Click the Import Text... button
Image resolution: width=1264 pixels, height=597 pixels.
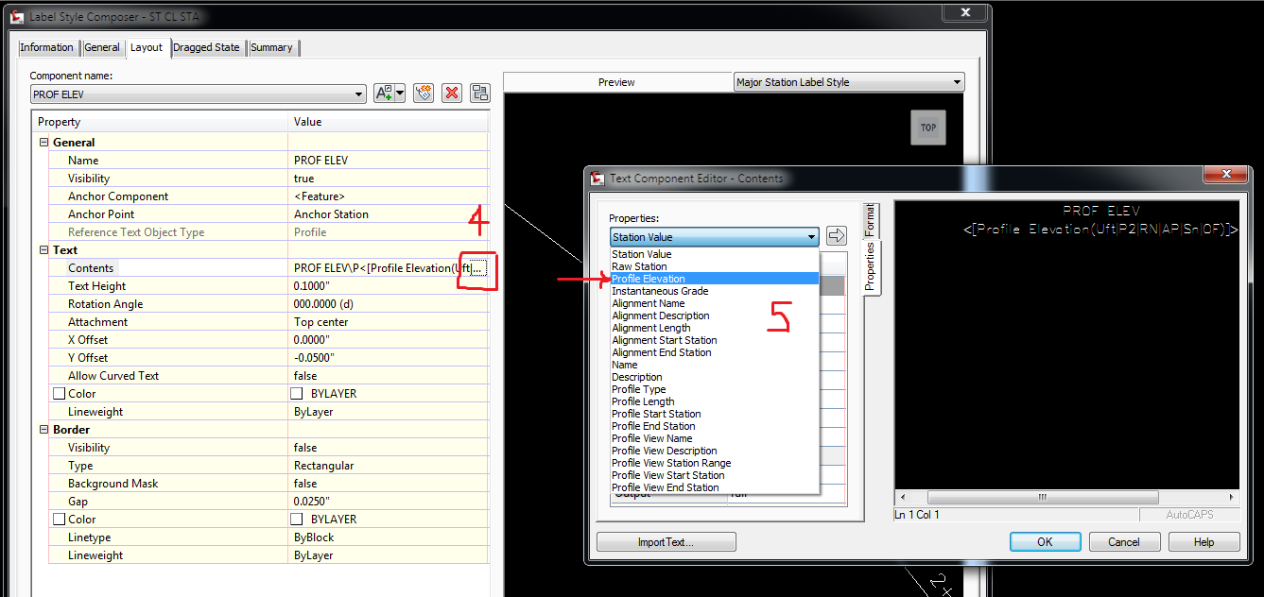(x=667, y=542)
